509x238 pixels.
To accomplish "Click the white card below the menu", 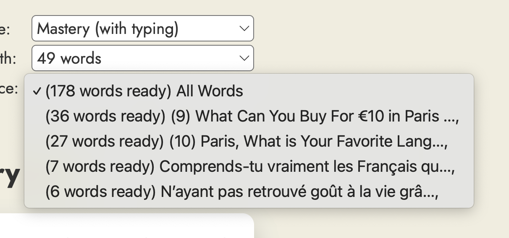I will point(126,226).
